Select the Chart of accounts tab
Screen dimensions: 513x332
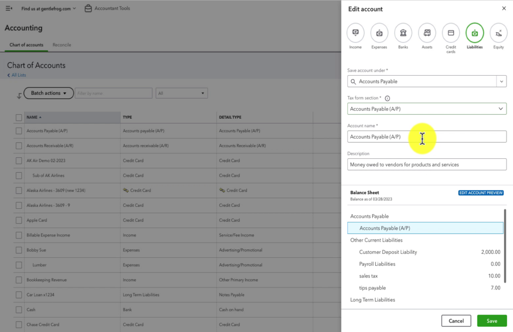tap(26, 45)
